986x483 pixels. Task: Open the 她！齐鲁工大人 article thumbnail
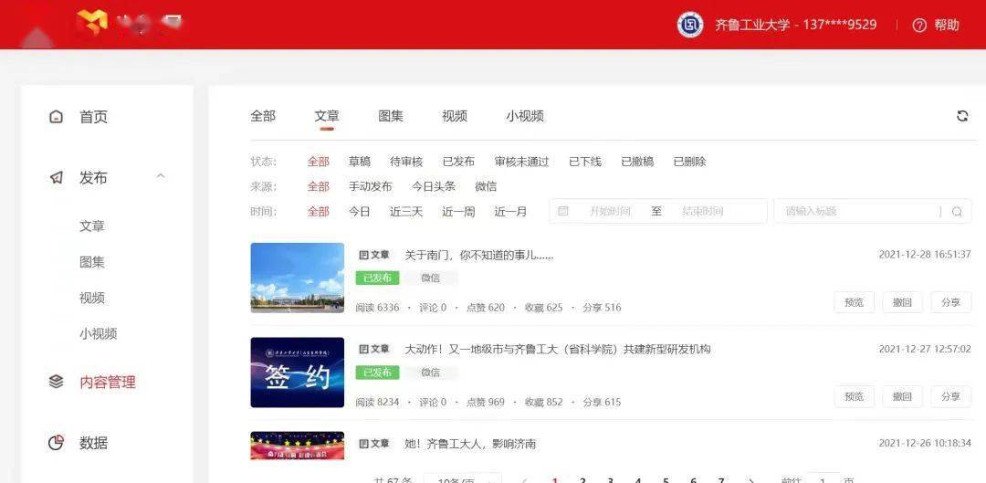[298, 446]
